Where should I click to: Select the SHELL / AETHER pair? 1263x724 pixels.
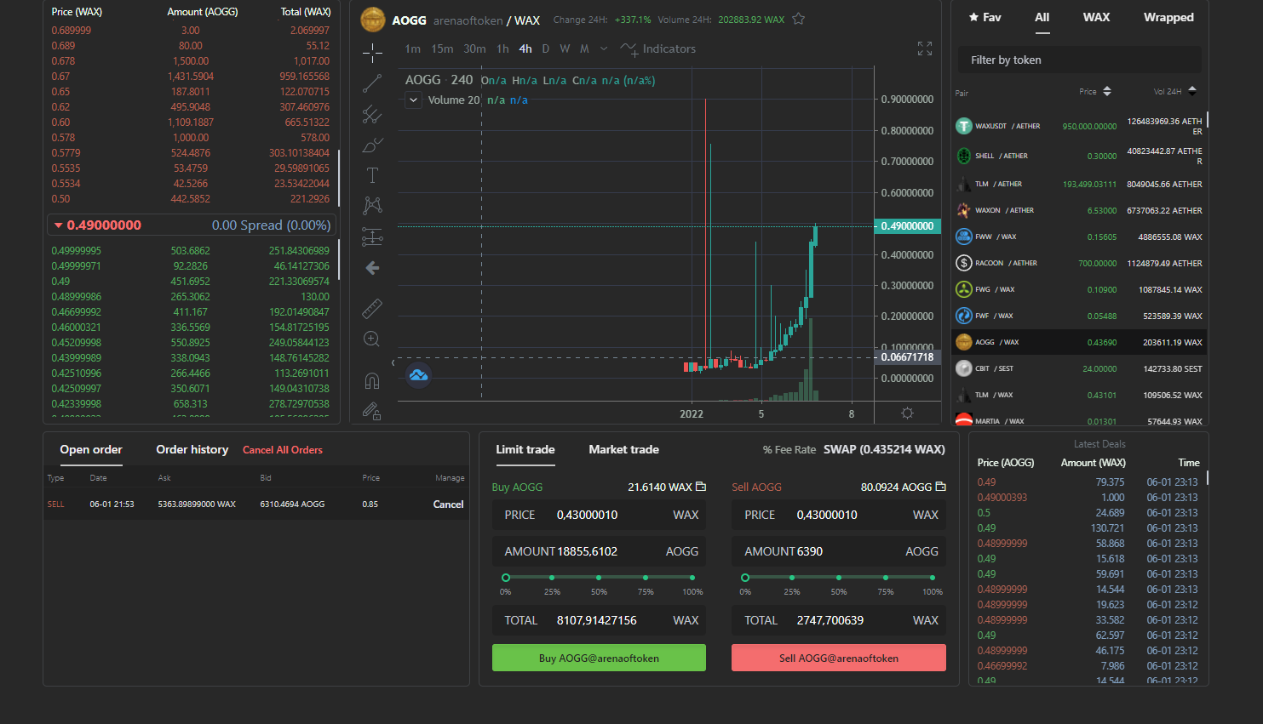click(1080, 156)
